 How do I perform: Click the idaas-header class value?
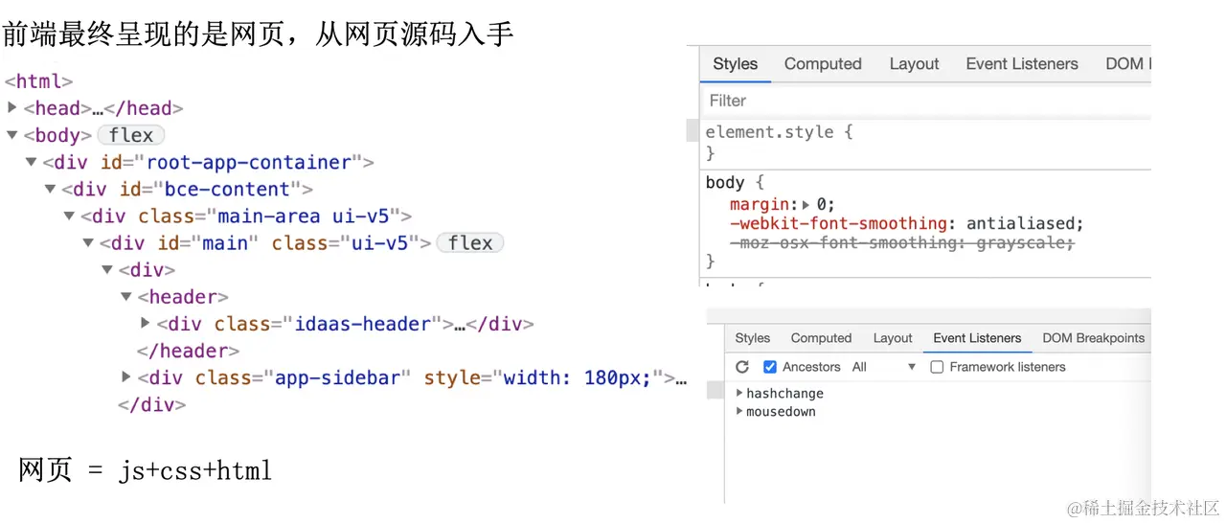pyautogui.click(x=364, y=324)
